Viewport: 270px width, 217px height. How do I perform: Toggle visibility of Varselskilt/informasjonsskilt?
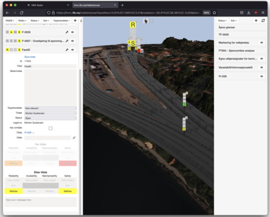click(x=262, y=67)
